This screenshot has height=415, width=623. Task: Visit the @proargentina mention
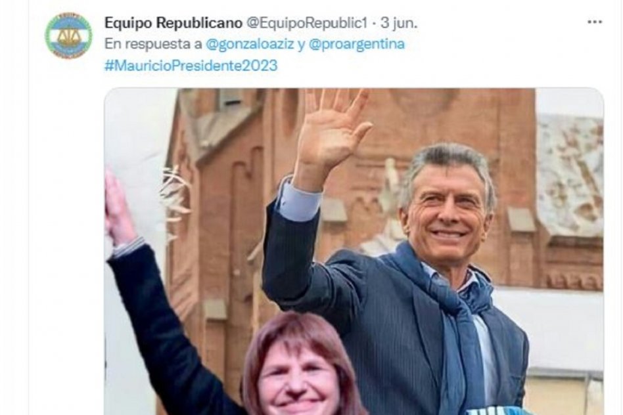coord(356,44)
